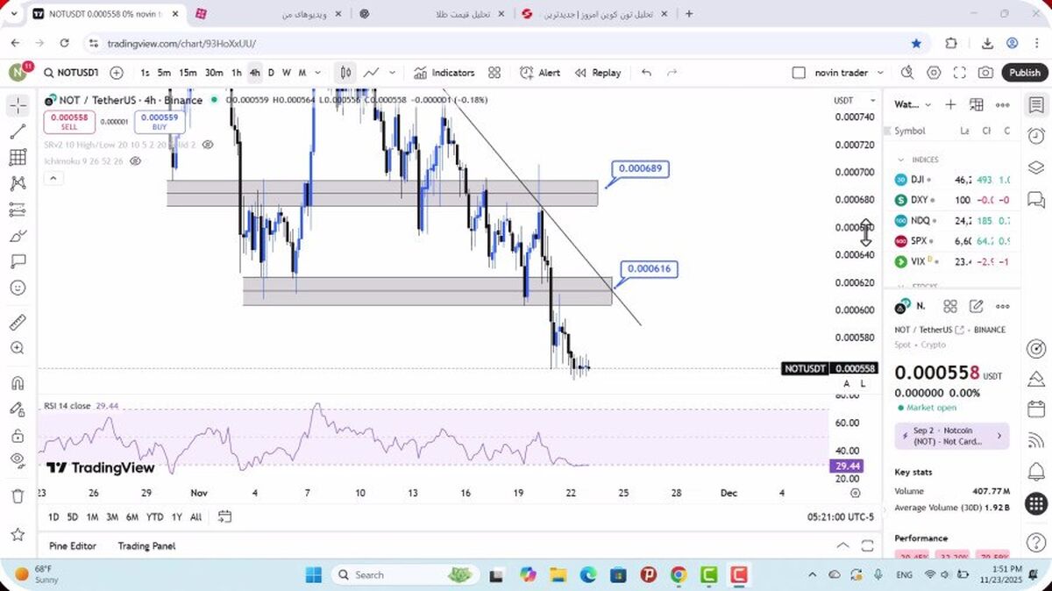Switch to the weekly W timeframe
Viewport: 1052px width, 591px height.
click(286, 73)
